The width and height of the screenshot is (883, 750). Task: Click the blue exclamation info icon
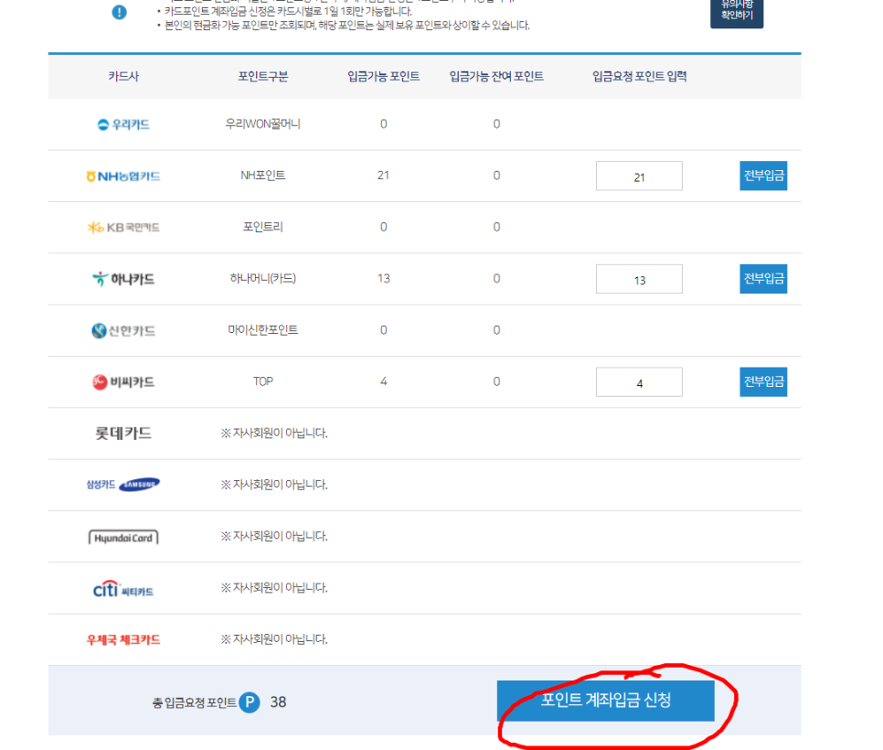120,12
